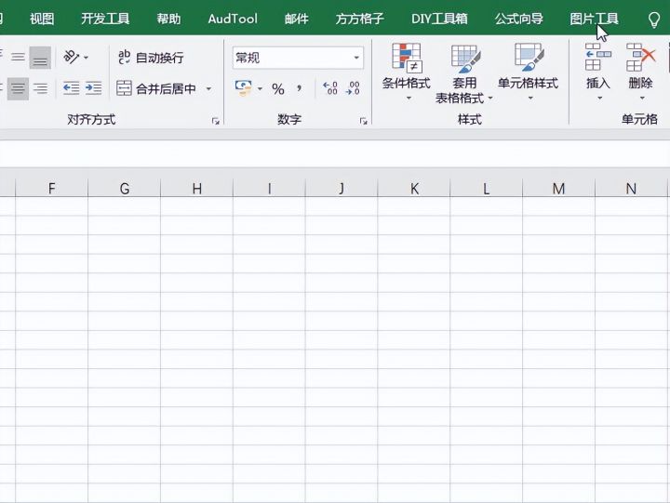Image resolution: width=670 pixels, height=503 pixels.
Task: Apply accounting number format icon
Action: coord(244,88)
